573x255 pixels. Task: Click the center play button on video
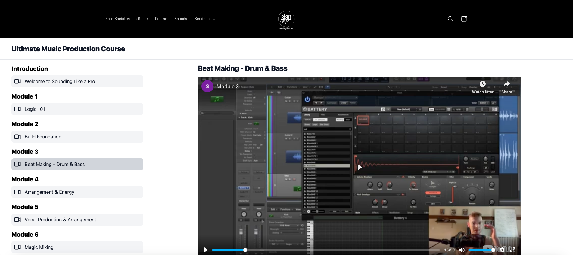pyautogui.click(x=359, y=167)
